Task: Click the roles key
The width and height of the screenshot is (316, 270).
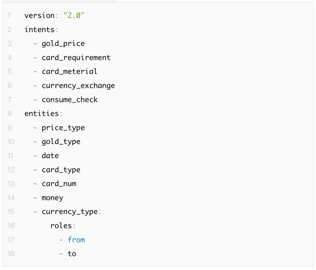Action: click(x=61, y=226)
